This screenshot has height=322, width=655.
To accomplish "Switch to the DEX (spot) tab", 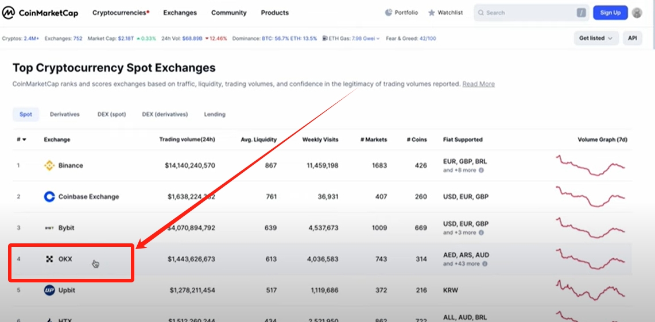I will coord(111,114).
